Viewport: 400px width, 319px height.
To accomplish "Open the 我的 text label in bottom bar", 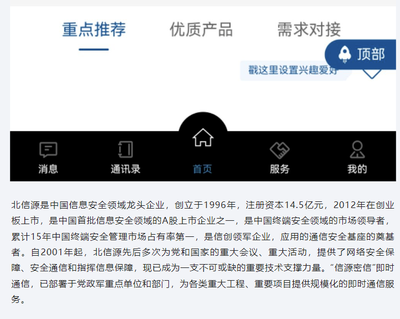I will pos(357,169).
